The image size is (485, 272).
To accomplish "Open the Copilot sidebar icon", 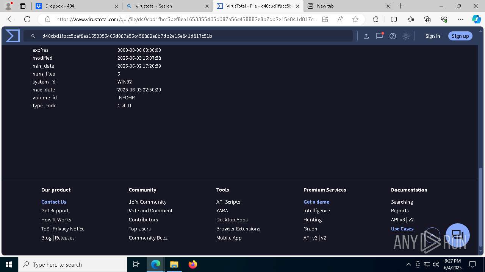I will (476, 19).
